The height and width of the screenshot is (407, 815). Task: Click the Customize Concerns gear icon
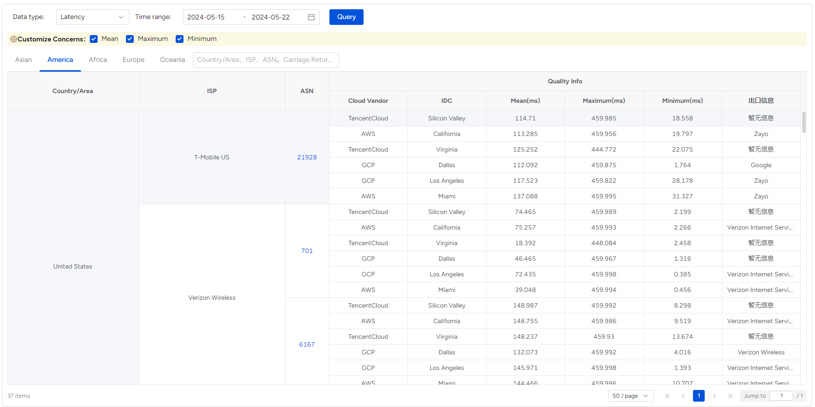point(14,39)
